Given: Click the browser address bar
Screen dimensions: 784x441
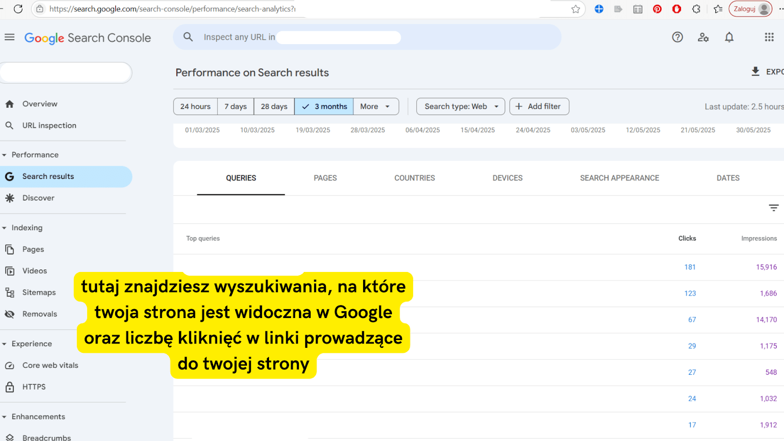Looking at the screenshot, I should [309, 9].
